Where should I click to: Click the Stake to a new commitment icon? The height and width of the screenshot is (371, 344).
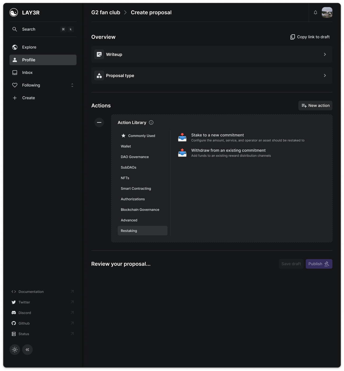182,137
